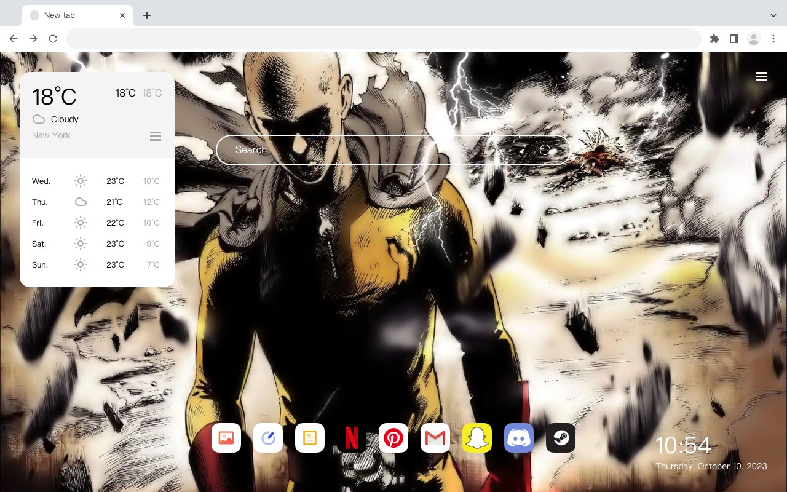Click Saturday's low of 9°C
Screen dimensions: 787x492
pos(153,244)
